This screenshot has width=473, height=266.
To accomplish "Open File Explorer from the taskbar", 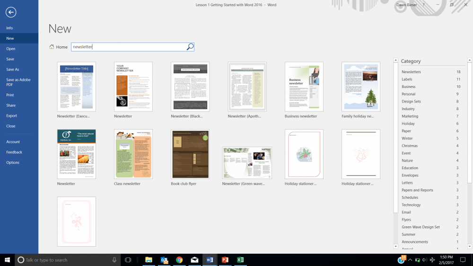I will point(149,260).
